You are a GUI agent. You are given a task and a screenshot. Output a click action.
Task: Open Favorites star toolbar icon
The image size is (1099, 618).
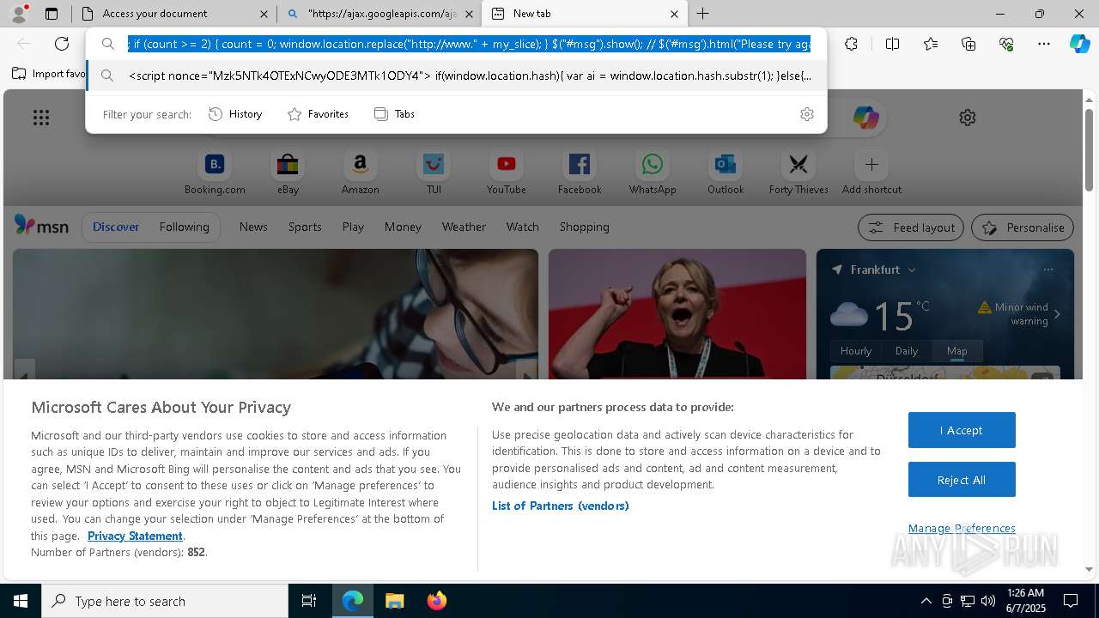(x=931, y=44)
